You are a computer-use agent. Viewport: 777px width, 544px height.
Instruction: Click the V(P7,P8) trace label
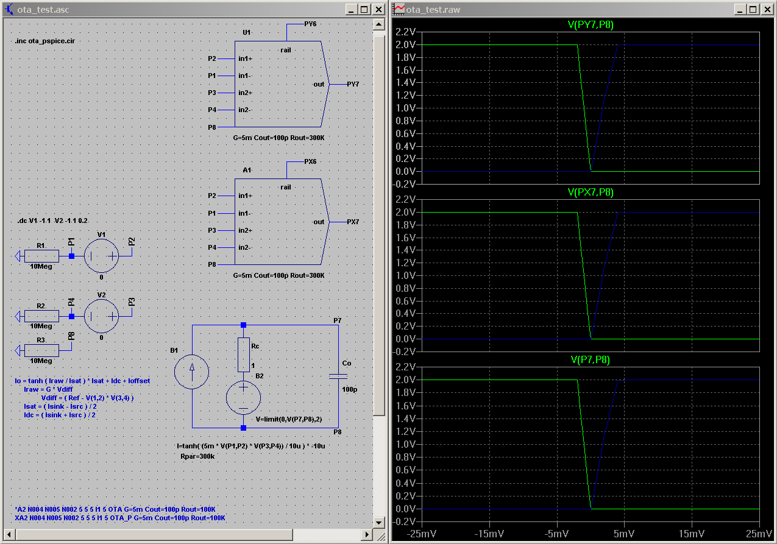click(x=591, y=359)
